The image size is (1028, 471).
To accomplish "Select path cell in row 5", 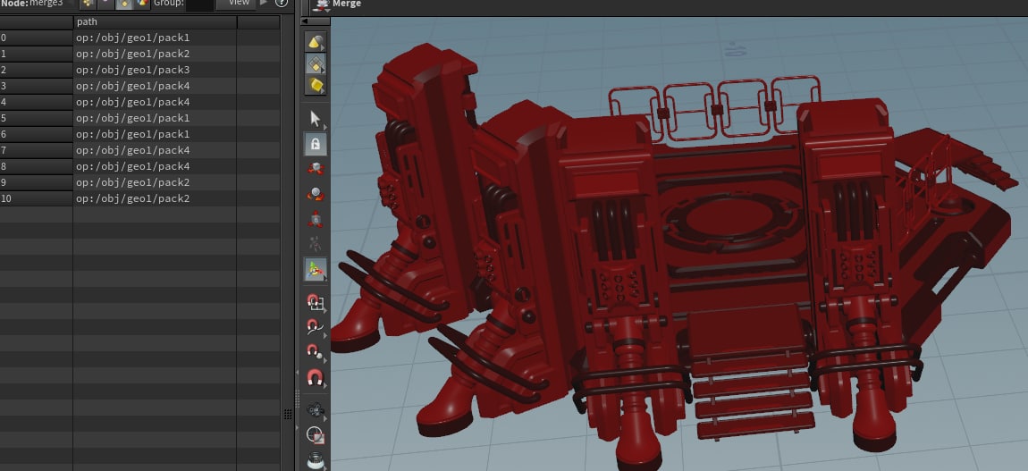I will (x=155, y=118).
